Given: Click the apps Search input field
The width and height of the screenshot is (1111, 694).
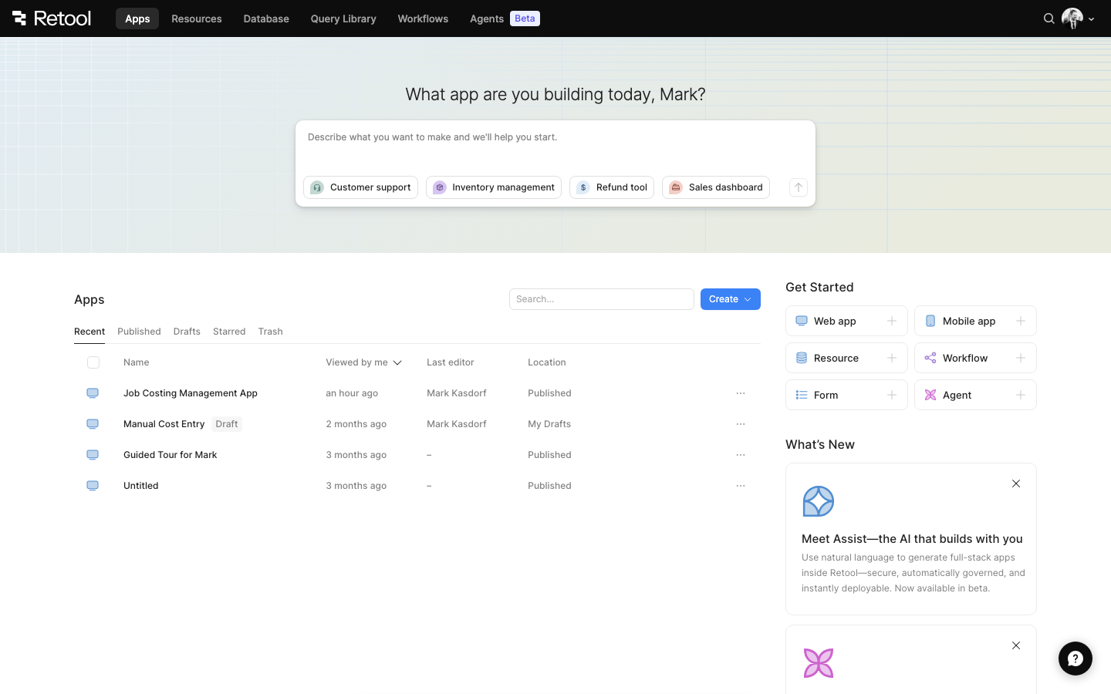Looking at the screenshot, I should point(601,299).
